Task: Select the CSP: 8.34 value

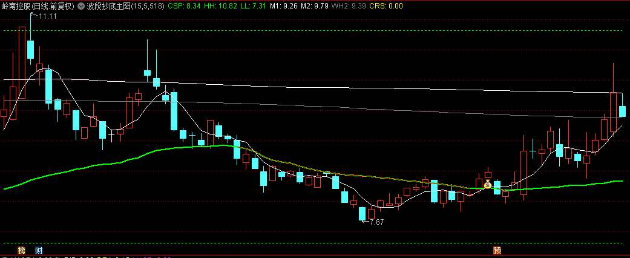Action: click(x=185, y=6)
